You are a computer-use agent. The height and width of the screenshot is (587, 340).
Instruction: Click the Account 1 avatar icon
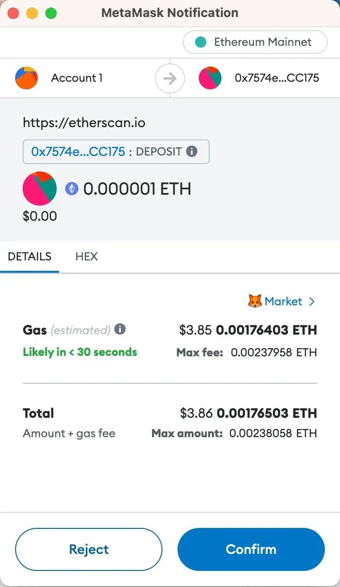[26, 78]
